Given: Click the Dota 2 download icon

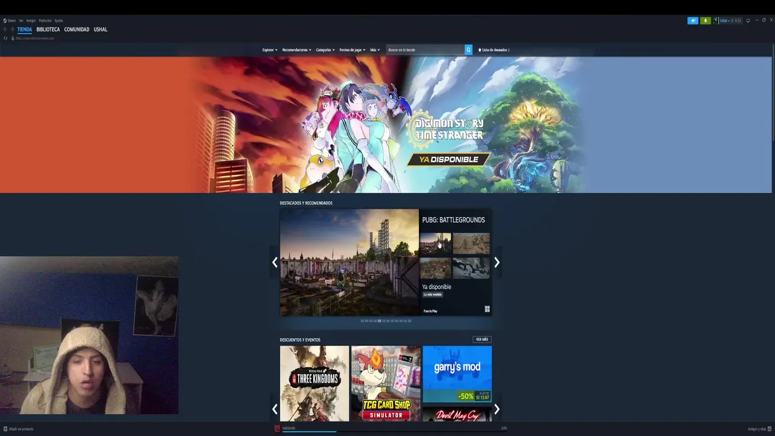Looking at the screenshot, I should (277, 429).
